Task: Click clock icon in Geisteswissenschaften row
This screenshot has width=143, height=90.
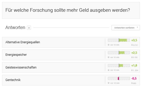Action: [109, 70]
